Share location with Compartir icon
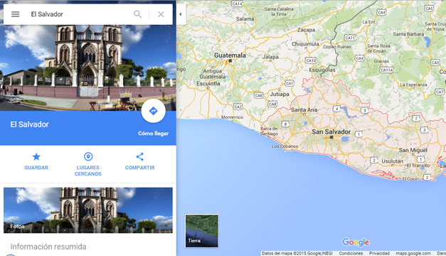This screenshot has width=446, height=256. (139, 161)
